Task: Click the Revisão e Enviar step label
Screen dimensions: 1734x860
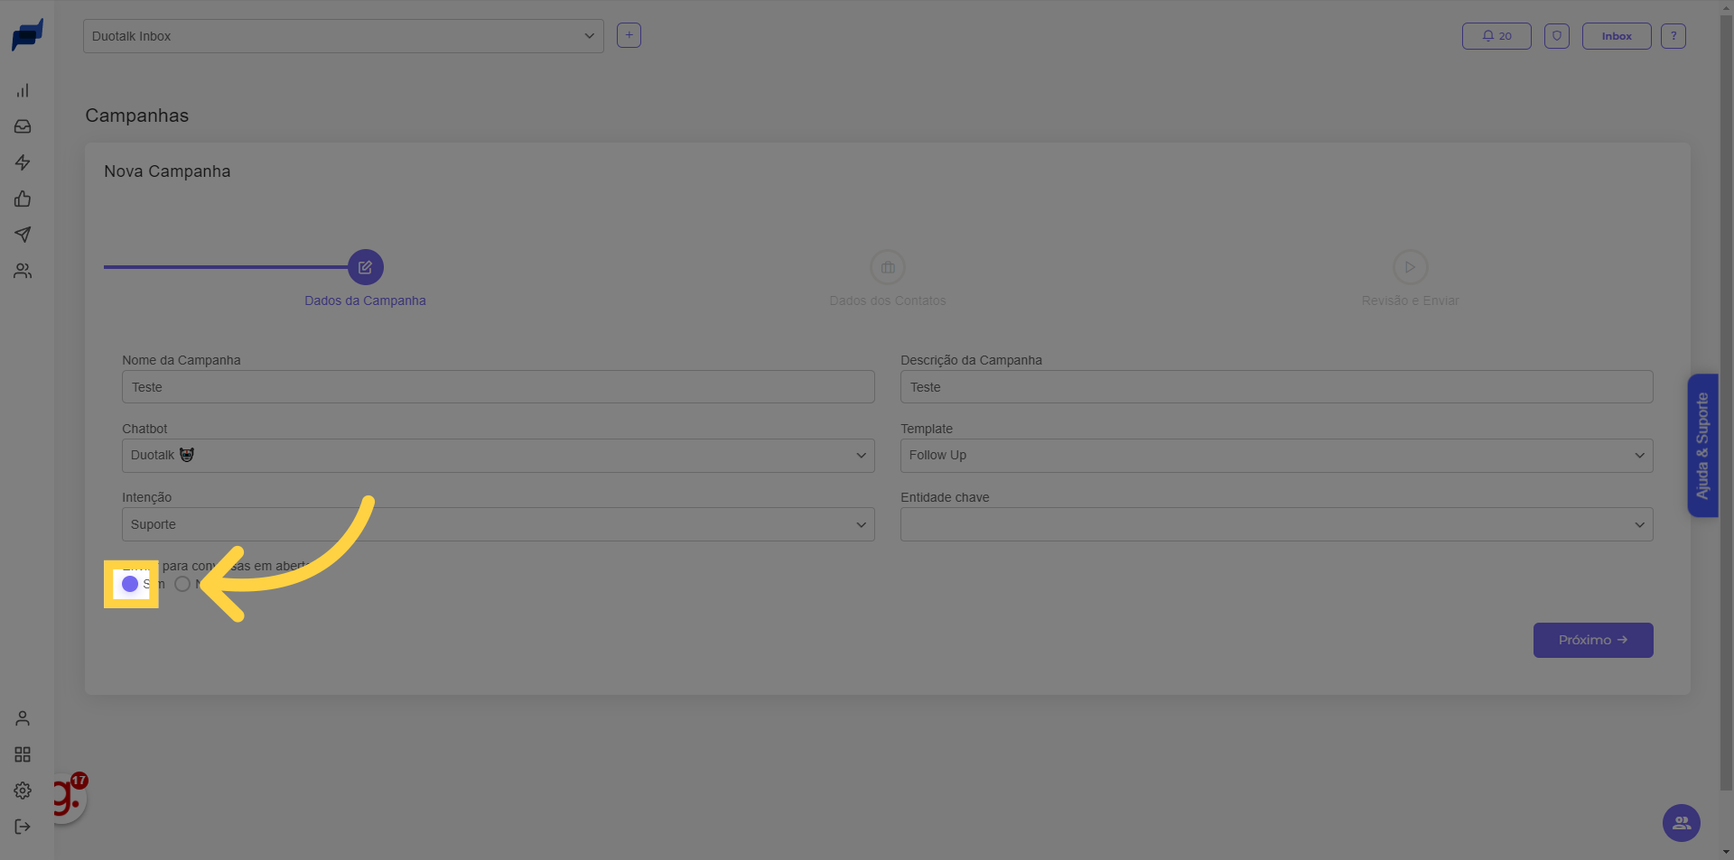Action: click(1410, 301)
